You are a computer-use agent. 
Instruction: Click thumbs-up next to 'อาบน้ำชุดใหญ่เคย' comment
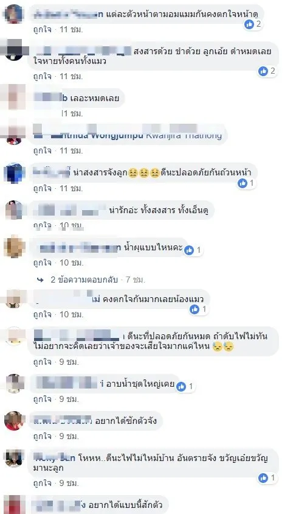(x=181, y=387)
